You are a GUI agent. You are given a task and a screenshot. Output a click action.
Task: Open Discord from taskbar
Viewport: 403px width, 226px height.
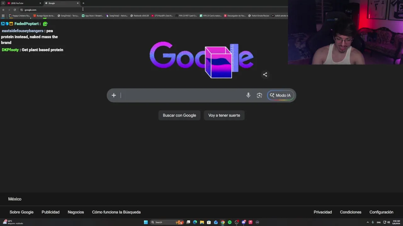[243, 222]
